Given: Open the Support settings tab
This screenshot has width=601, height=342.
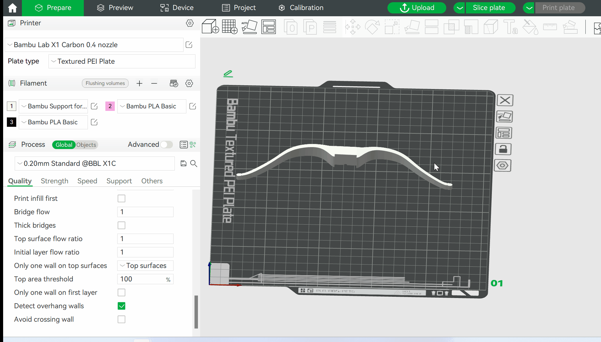Looking at the screenshot, I should (x=119, y=181).
